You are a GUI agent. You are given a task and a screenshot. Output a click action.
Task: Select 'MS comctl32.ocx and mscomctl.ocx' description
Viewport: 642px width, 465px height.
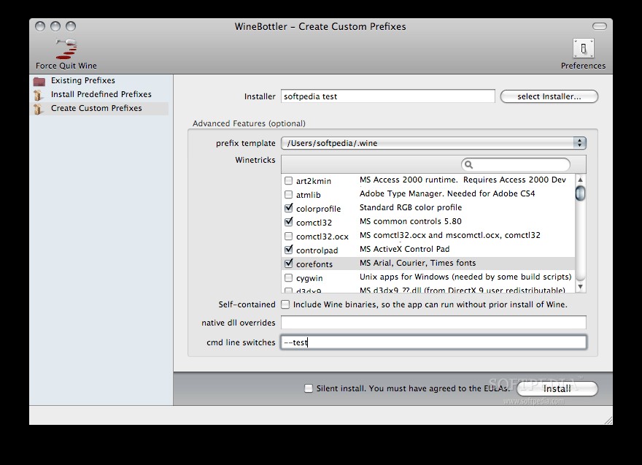[450, 235]
